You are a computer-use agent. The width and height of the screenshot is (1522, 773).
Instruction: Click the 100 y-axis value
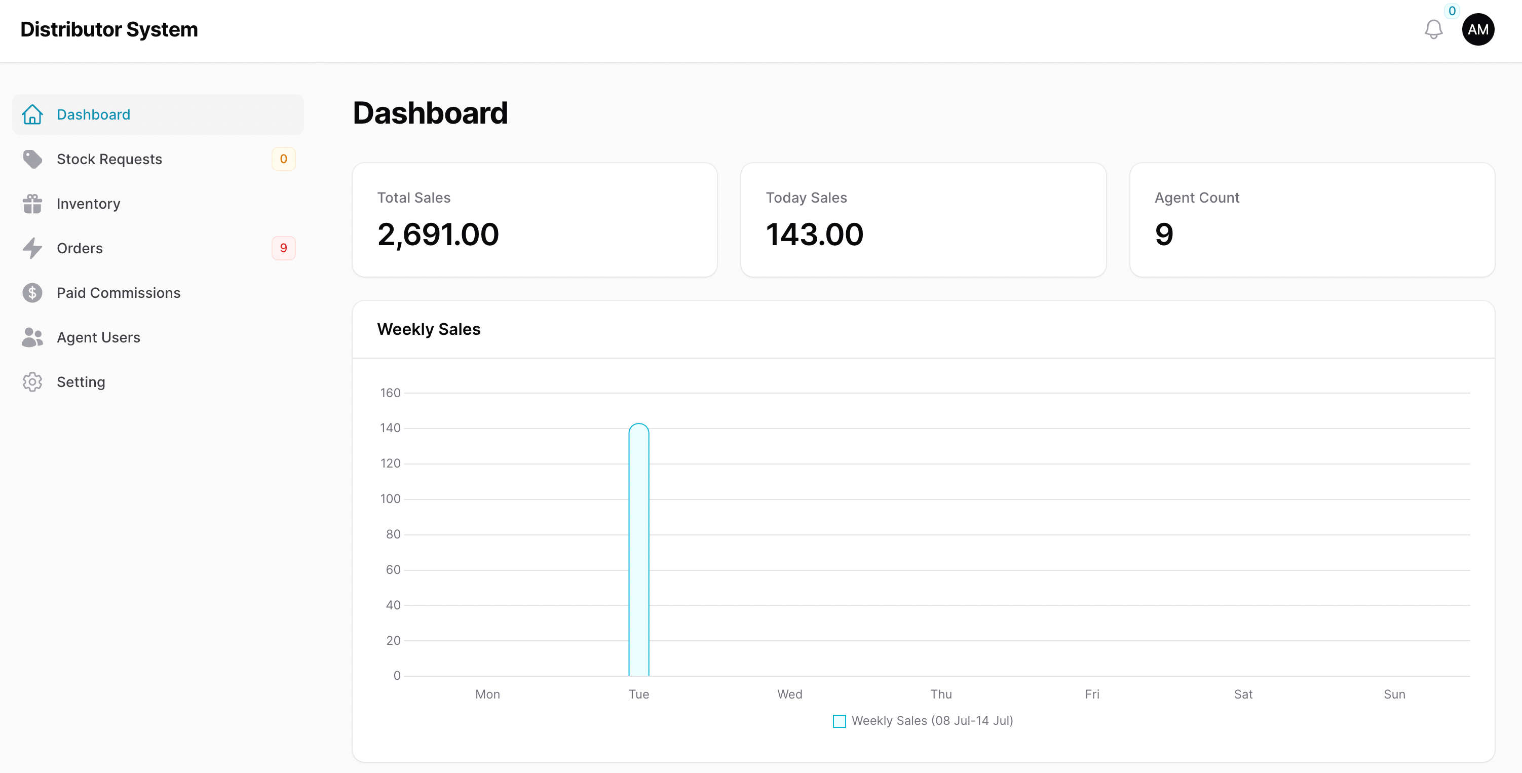[x=390, y=499]
